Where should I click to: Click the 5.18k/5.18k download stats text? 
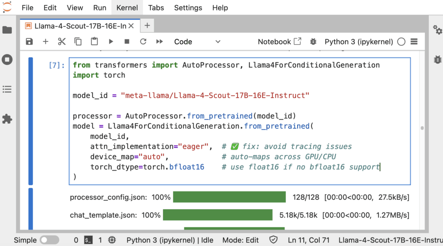click(299, 215)
